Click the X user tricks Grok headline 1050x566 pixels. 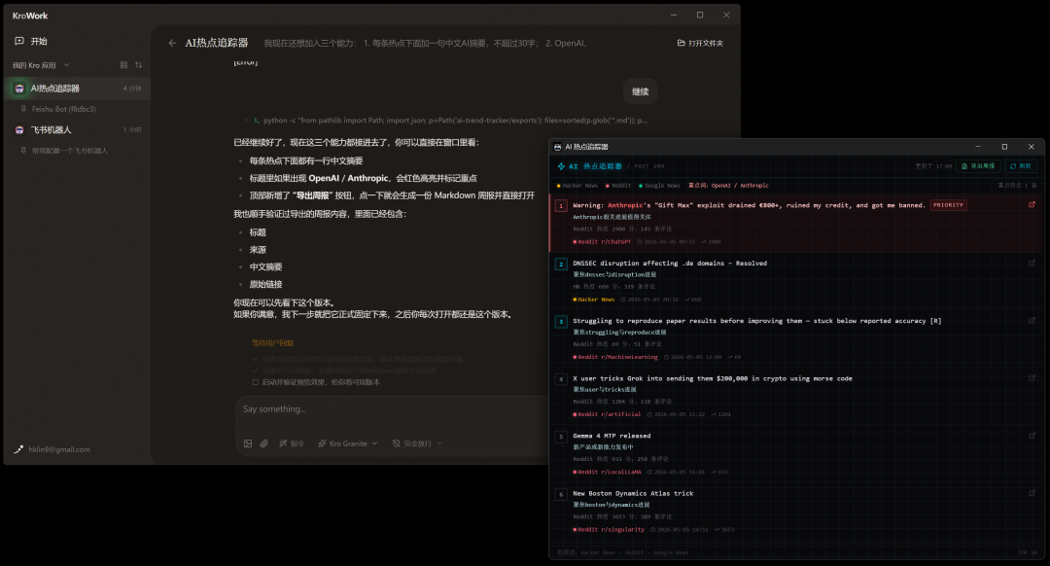[x=713, y=378]
